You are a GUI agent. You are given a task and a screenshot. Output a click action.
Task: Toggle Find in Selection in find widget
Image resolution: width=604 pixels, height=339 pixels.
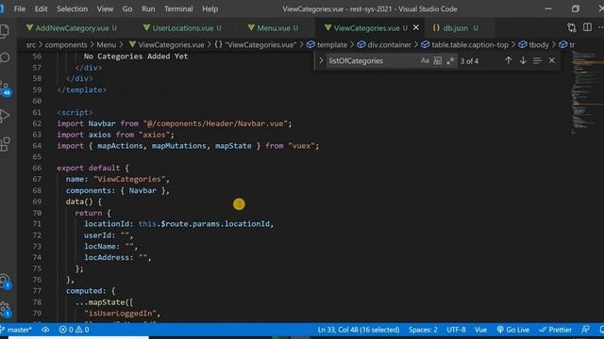[x=537, y=60]
